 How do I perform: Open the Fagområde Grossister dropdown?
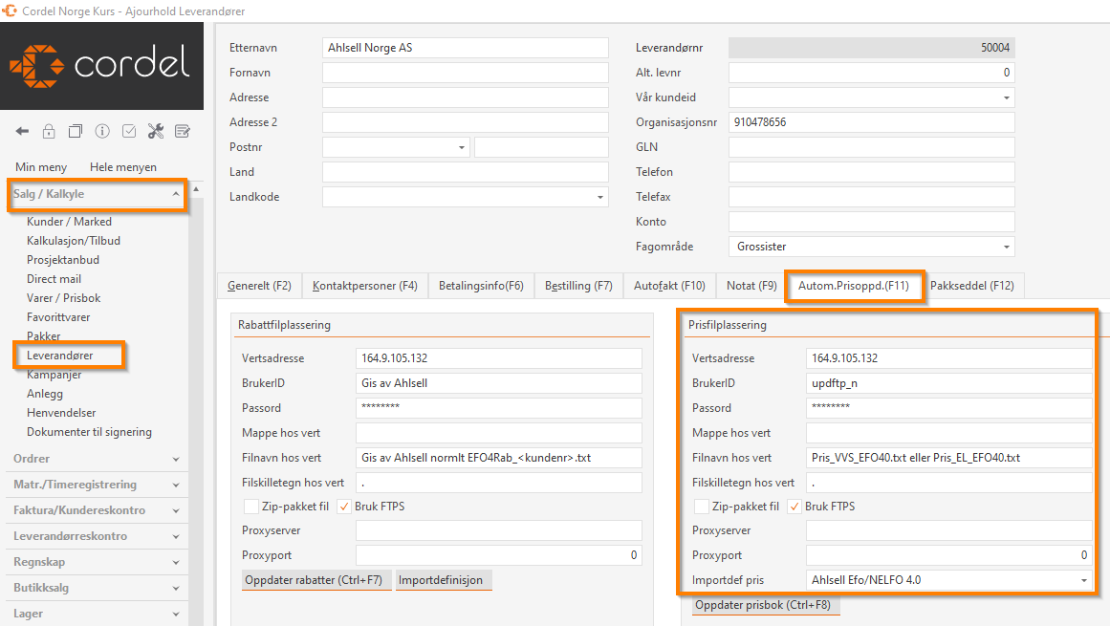1007,247
